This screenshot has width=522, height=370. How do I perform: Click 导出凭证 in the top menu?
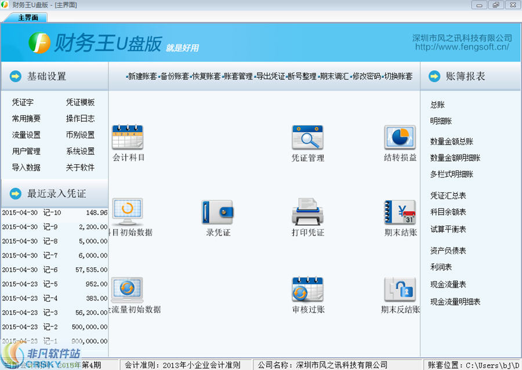point(271,76)
